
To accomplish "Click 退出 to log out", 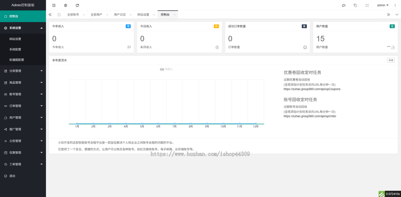I will (12, 176).
